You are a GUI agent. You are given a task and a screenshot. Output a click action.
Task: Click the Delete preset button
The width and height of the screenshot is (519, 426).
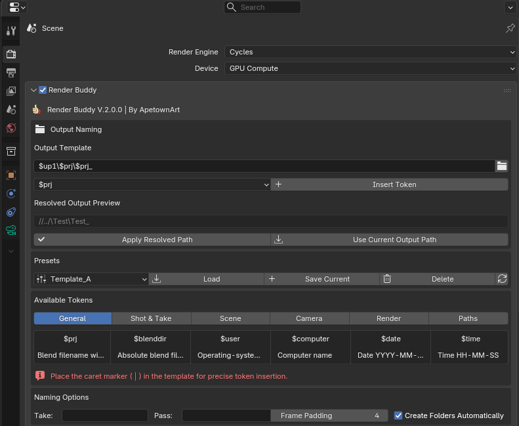437,279
